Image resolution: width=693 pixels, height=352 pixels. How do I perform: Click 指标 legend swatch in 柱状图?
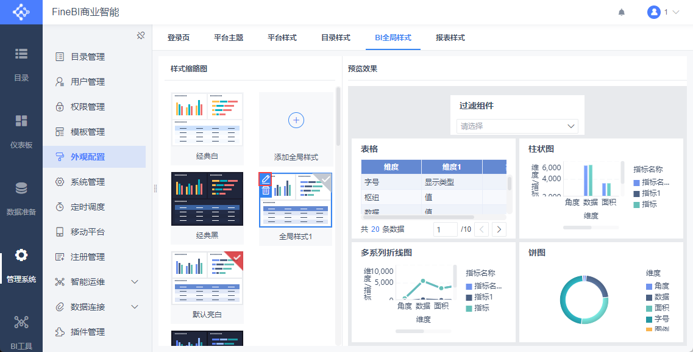(x=636, y=204)
